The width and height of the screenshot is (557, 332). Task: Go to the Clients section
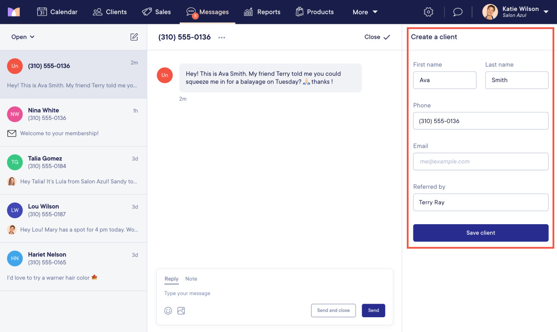coord(110,12)
